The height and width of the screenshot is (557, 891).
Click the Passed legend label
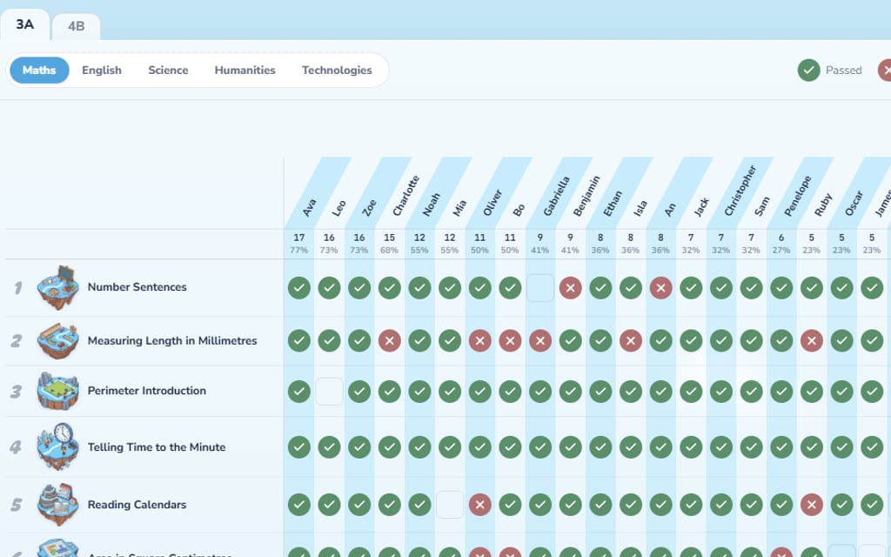coord(844,70)
